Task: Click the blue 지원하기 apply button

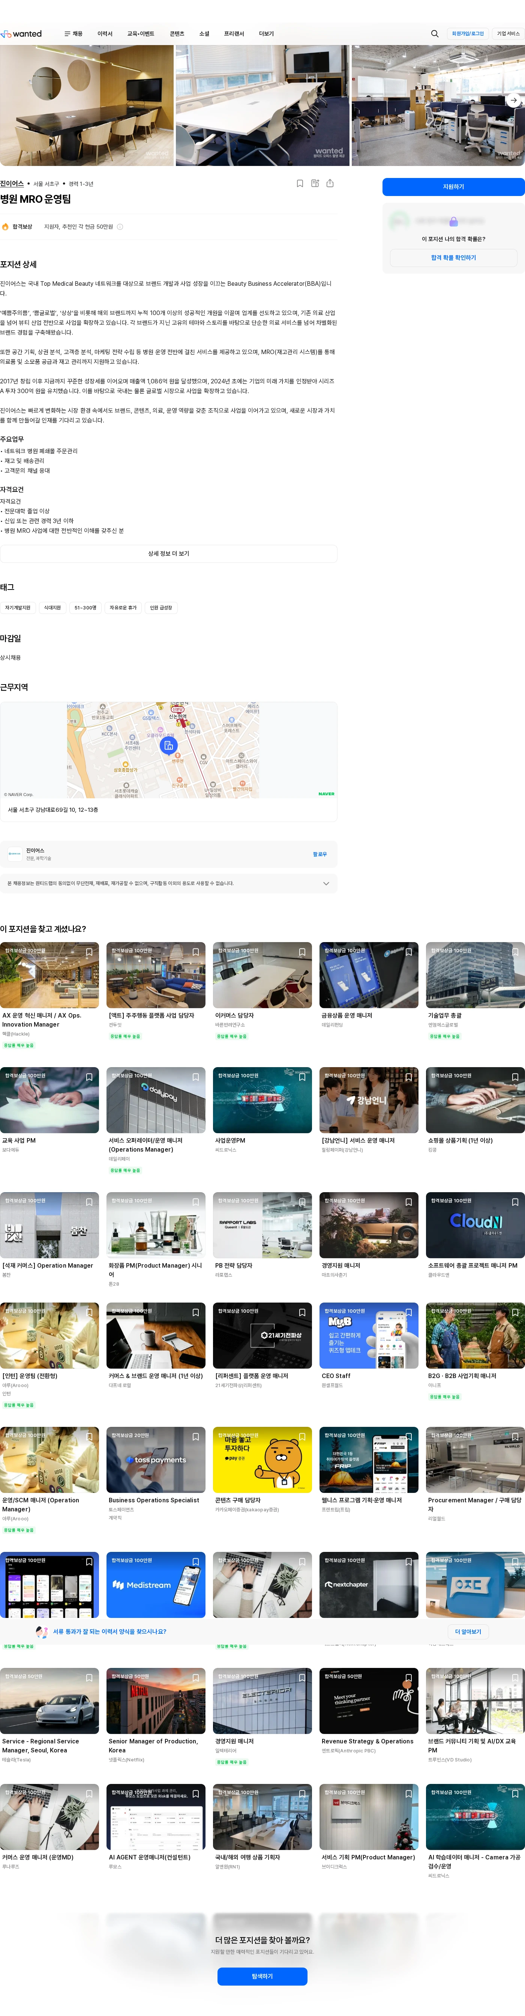Action: 453,186
